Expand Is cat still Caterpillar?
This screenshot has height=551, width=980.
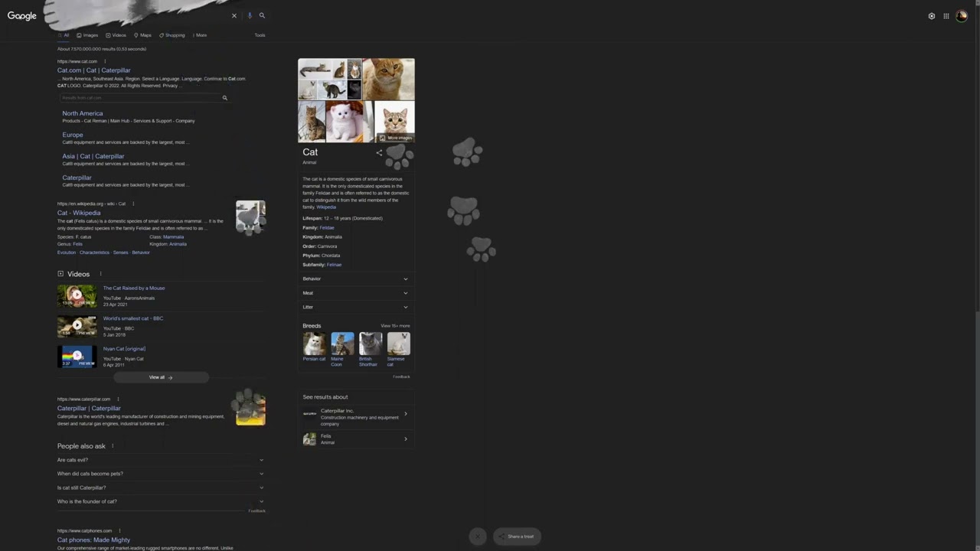[161, 487]
